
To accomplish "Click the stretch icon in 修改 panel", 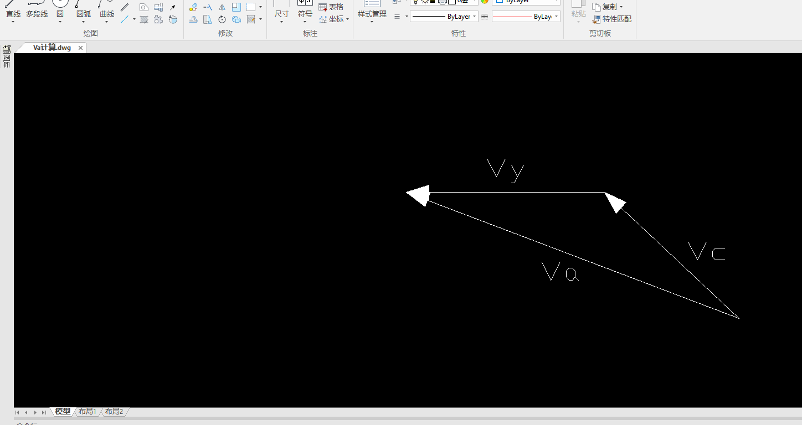I will [x=207, y=19].
